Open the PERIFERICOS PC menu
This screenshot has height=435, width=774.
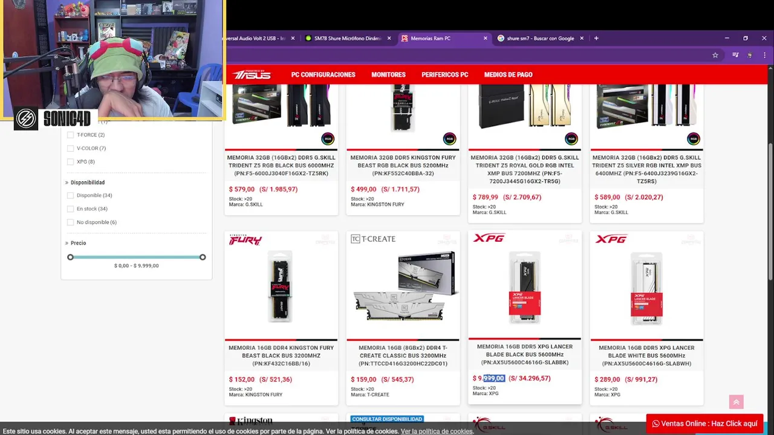[444, 74]
